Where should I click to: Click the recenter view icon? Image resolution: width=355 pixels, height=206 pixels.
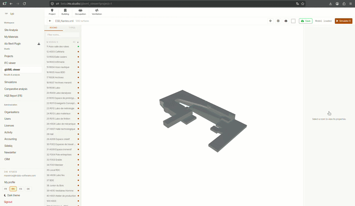[270, 21]
